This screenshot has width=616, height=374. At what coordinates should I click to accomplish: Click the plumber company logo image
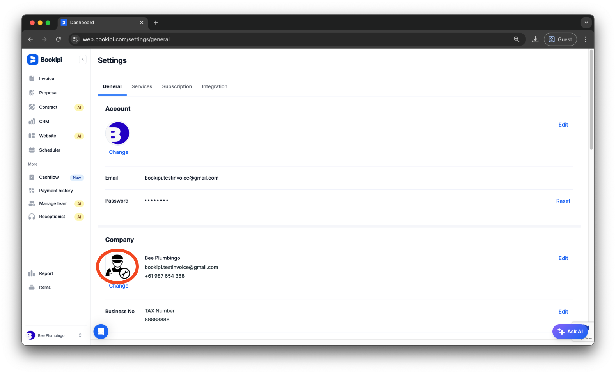tap(117, 267)
